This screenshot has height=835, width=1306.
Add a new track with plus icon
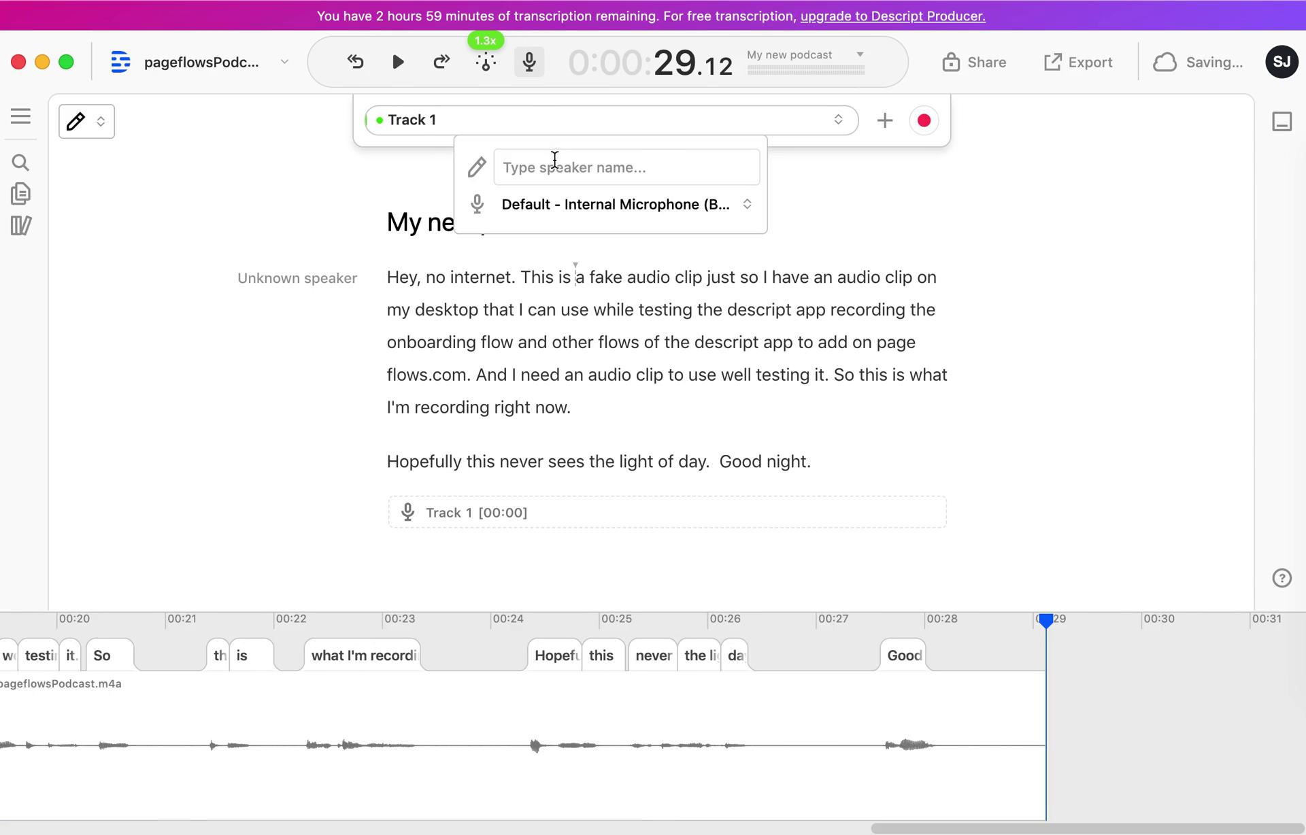click(884, 120)
